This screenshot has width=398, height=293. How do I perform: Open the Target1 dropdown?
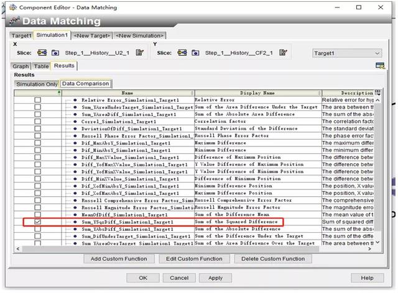pos(346,53)
